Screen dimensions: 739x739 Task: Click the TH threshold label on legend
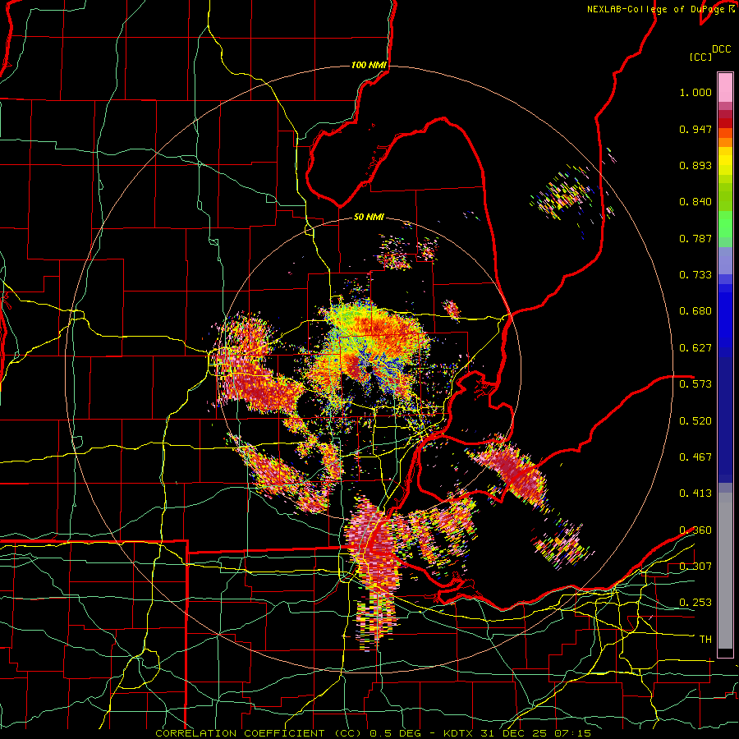click(x=705, y=640)
